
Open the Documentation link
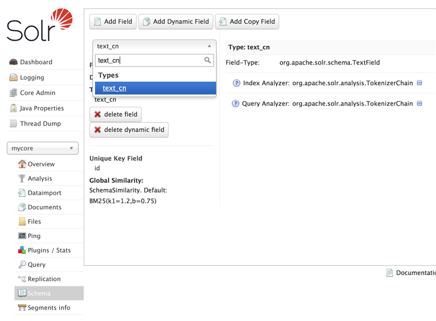click(416, 273)
